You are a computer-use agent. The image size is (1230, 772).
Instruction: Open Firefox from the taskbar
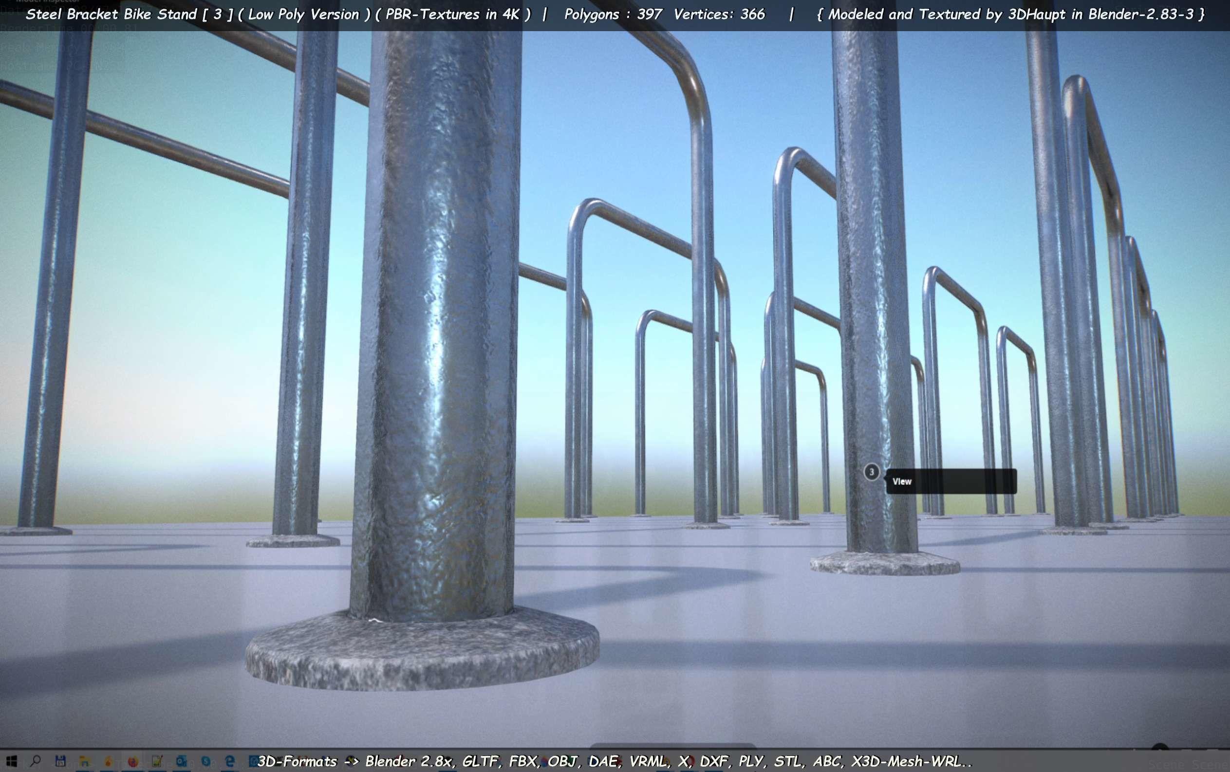pos(133,762)
